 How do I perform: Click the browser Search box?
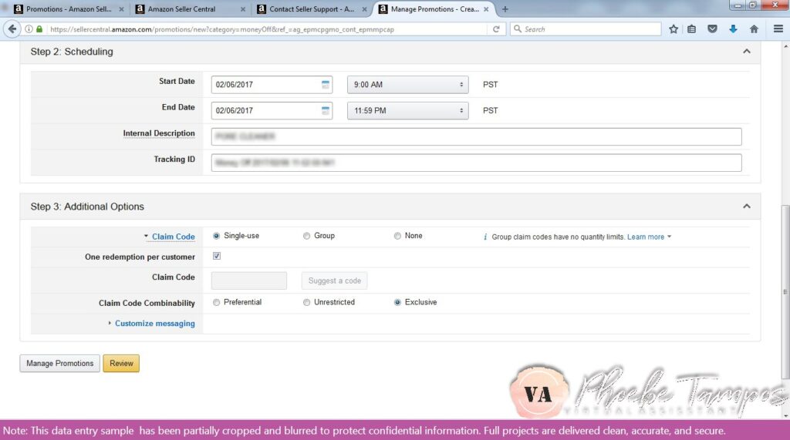[x=586, y=29]
